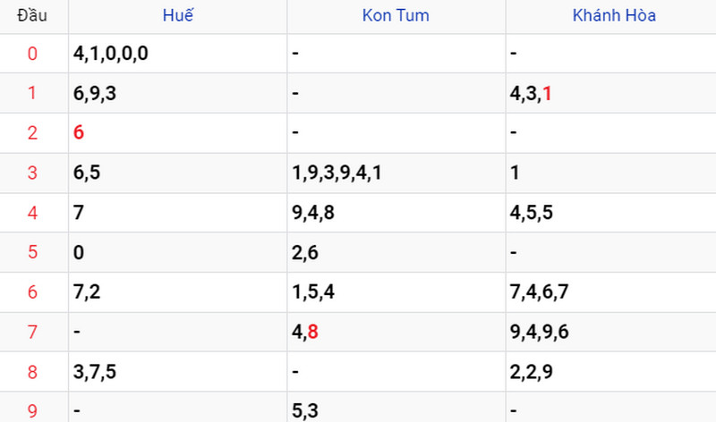Click the red 8 in Kon Tum

(312, 333)
